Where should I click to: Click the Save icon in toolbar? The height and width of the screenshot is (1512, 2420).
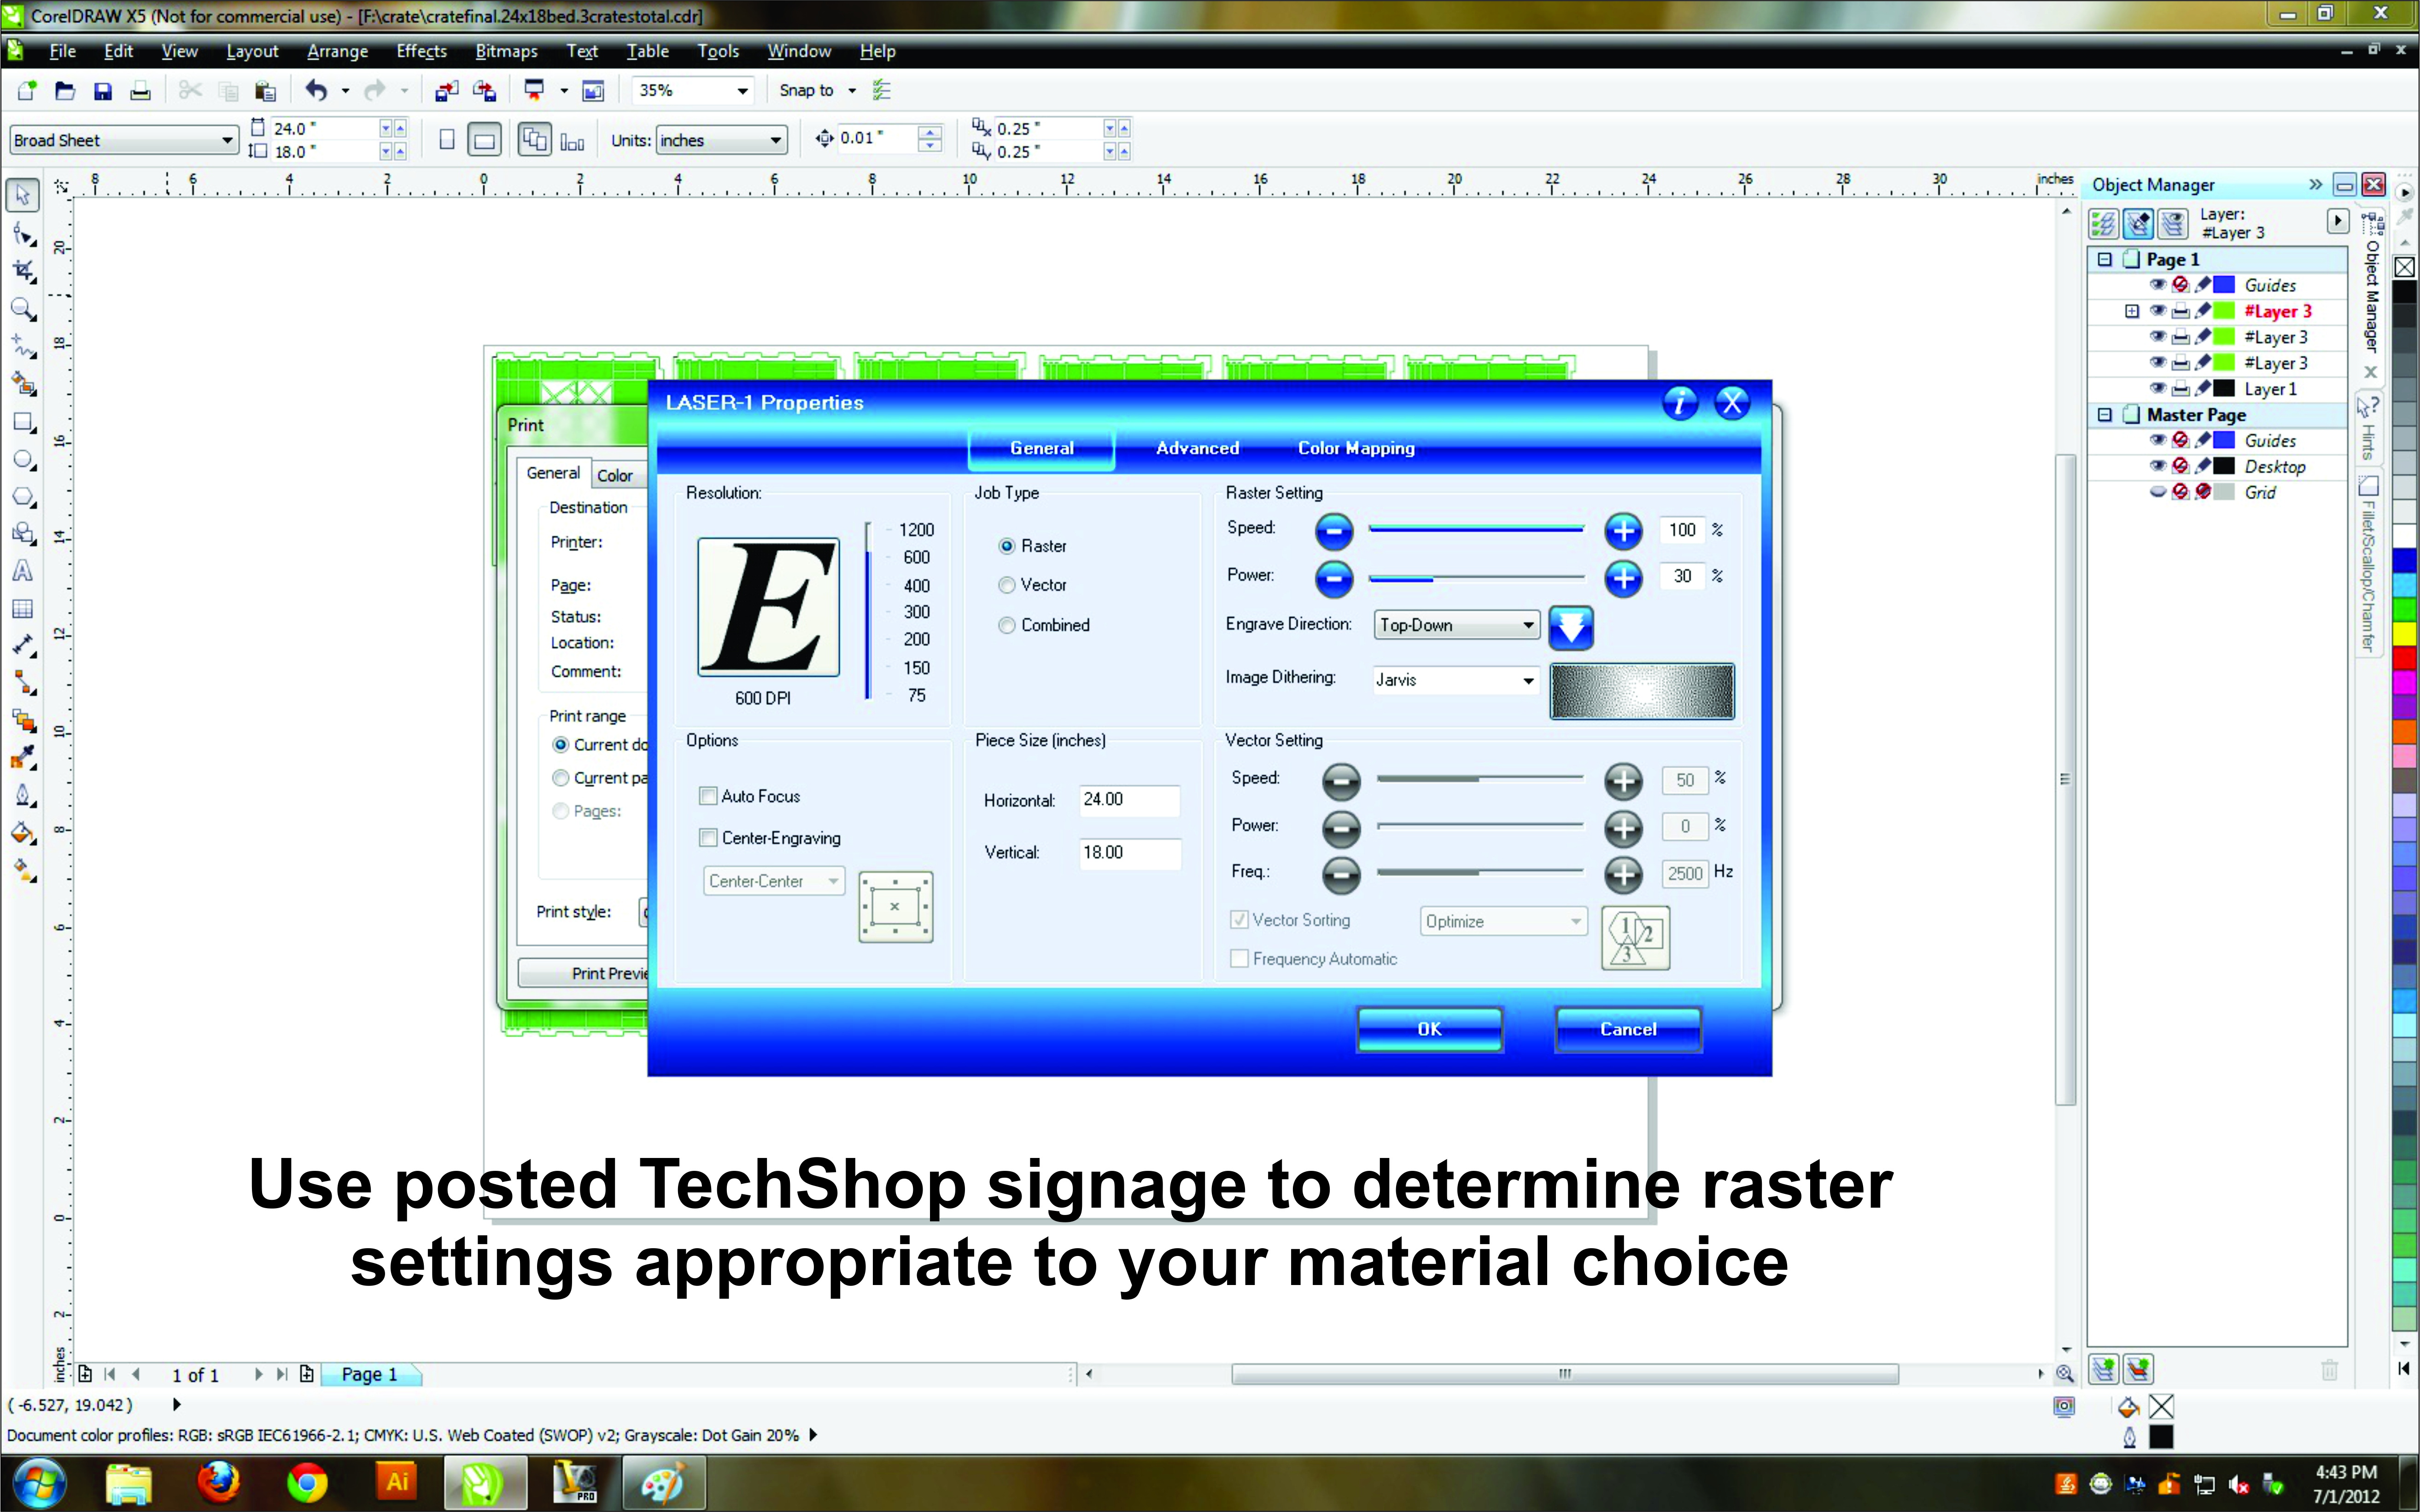point(102,91)
